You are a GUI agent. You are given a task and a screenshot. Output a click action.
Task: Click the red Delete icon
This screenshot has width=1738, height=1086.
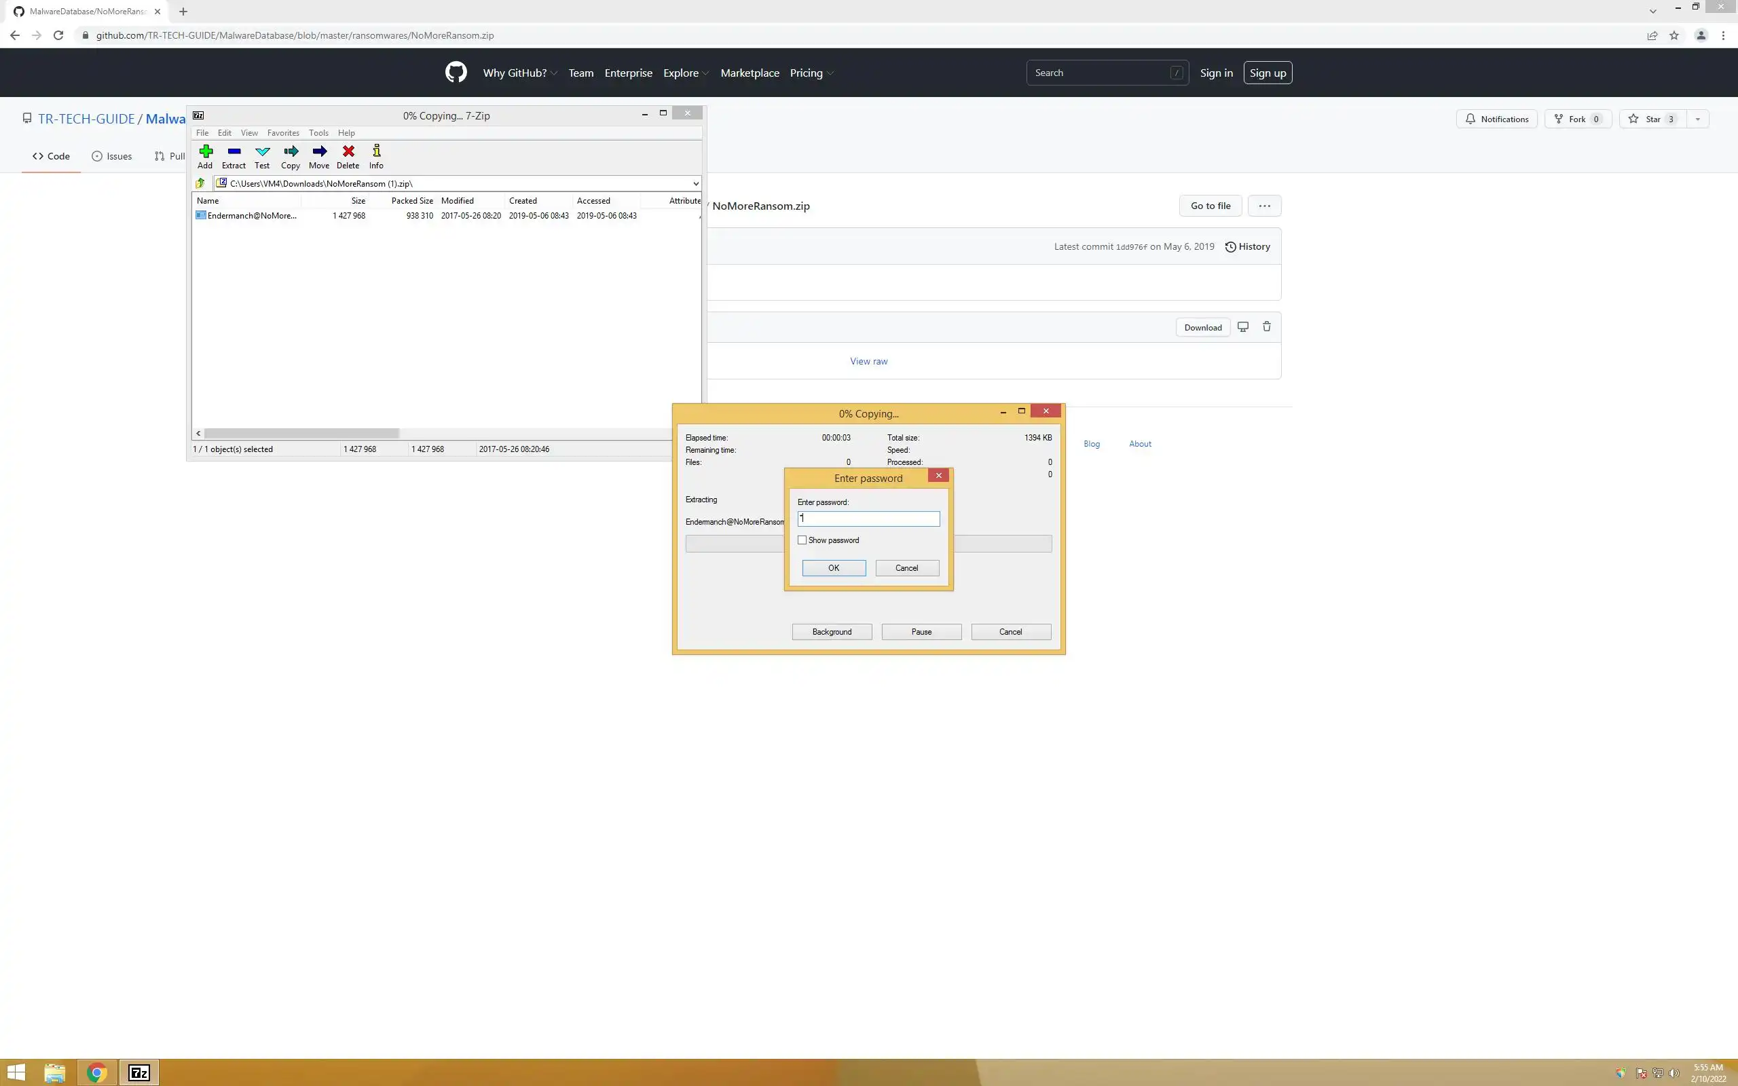coord(348,151)
